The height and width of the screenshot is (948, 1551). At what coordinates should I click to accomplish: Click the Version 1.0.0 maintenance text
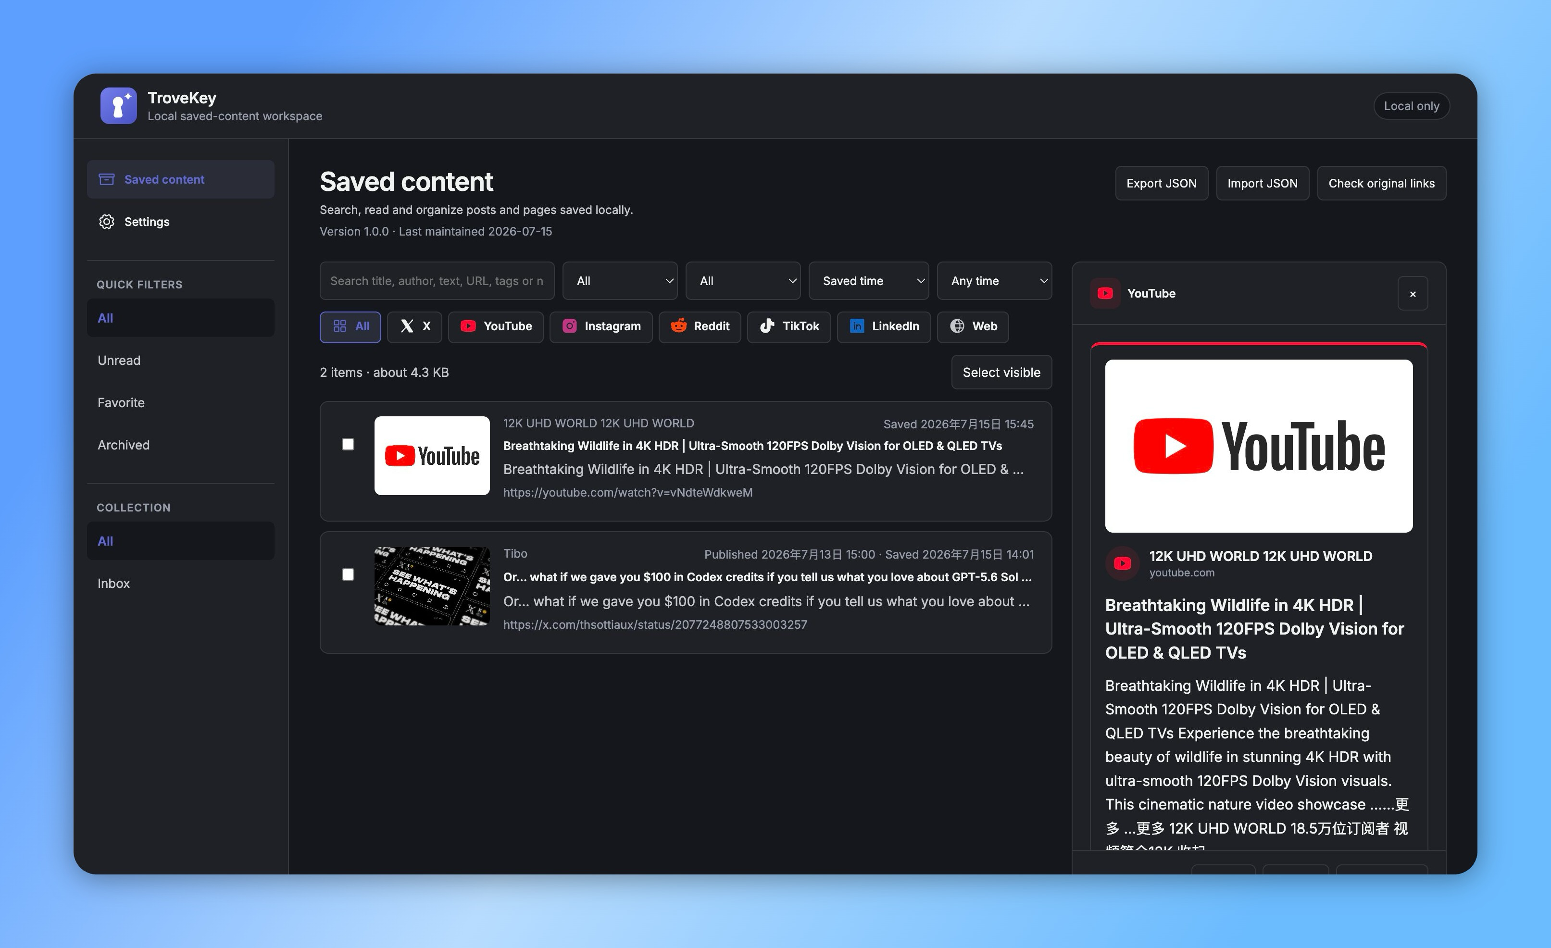[436, 231]
